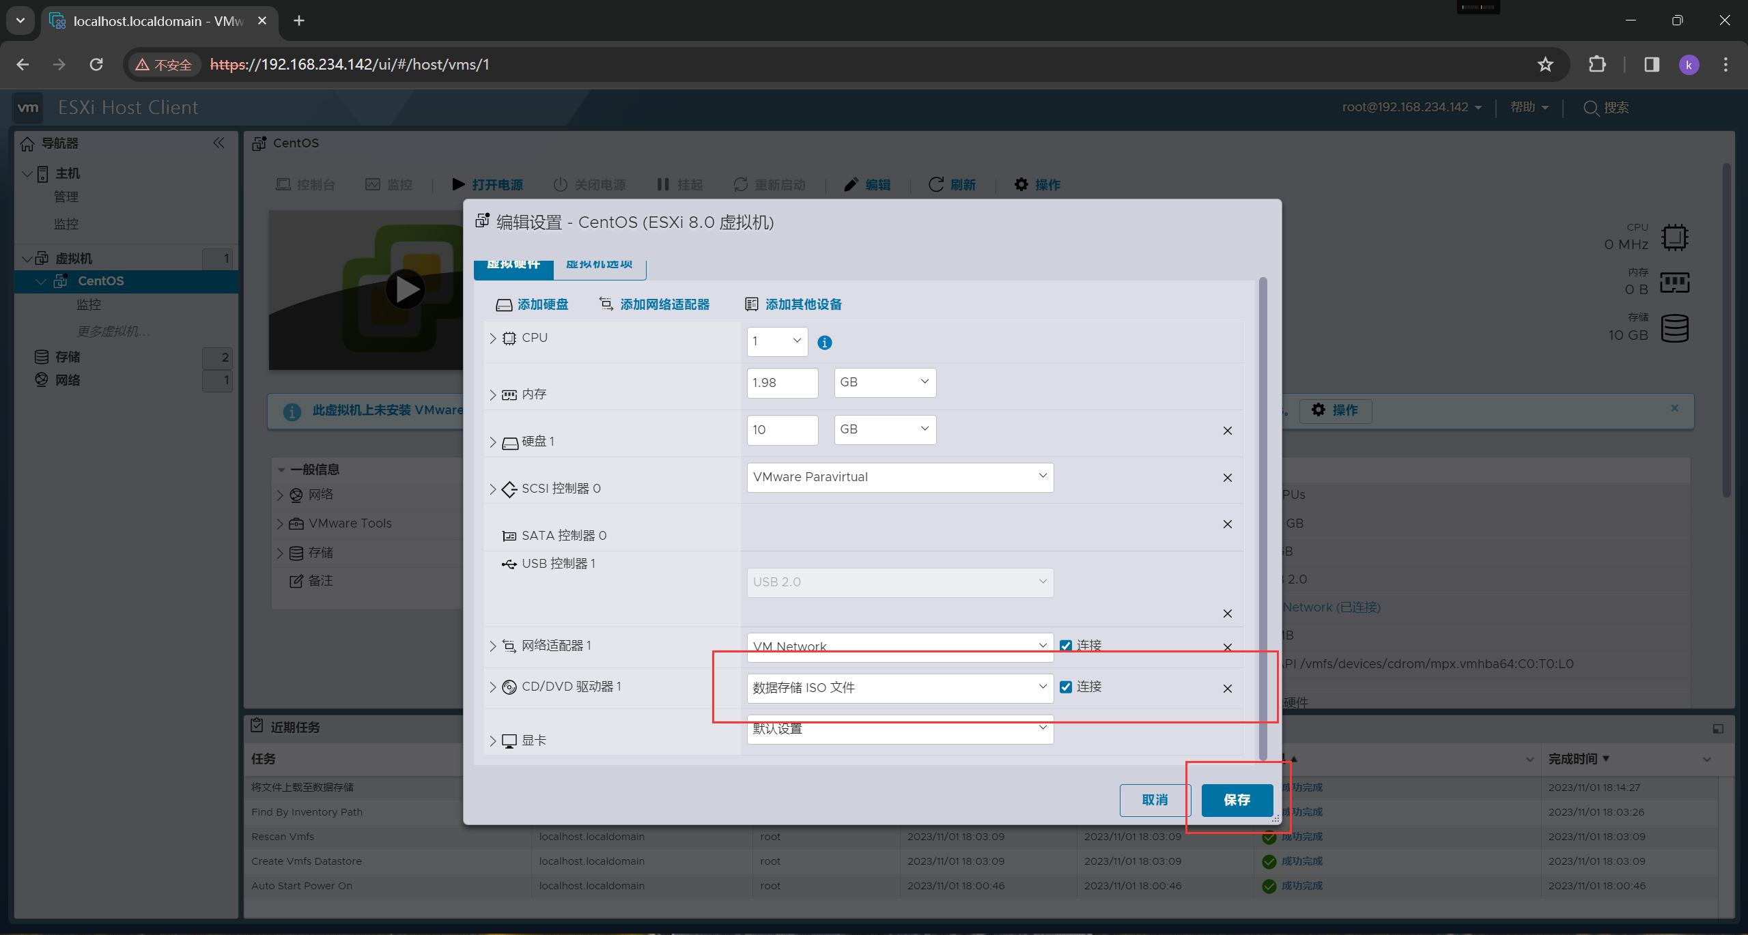1748x935 pixels.
Task: Open the browser side panel icon
Action: (1652, 64)
